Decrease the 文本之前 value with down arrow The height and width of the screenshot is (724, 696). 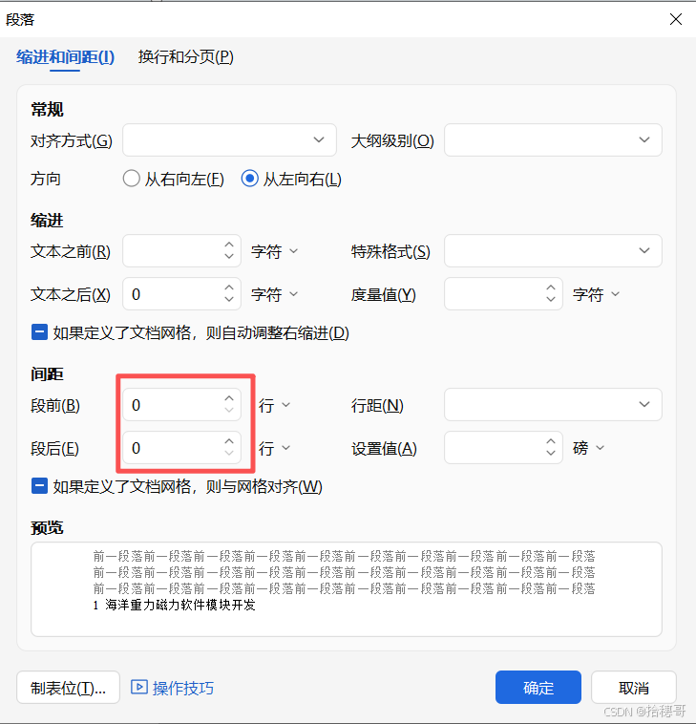[229, 256]
